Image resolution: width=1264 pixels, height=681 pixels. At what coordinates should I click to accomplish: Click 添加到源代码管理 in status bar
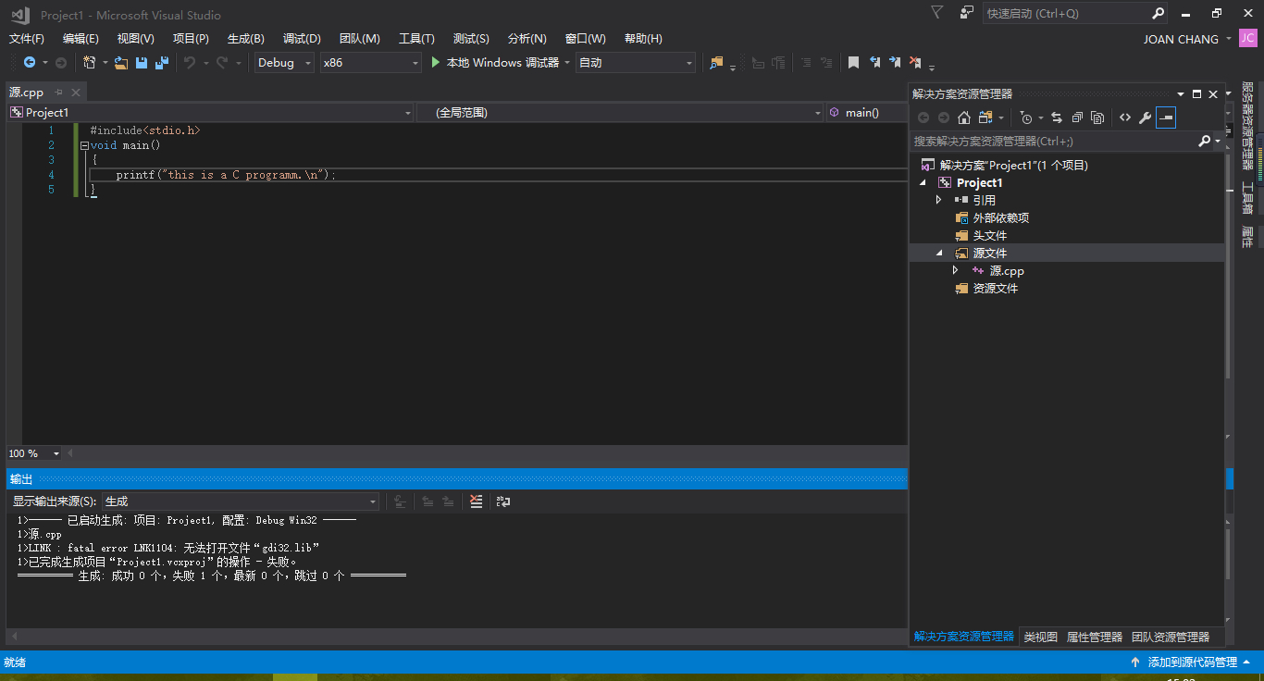coord(1192,662)
